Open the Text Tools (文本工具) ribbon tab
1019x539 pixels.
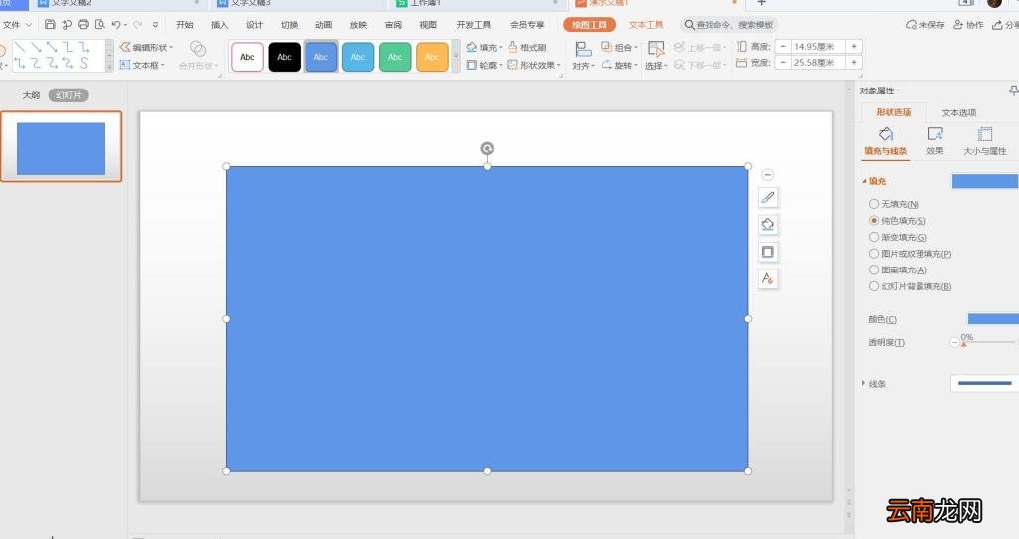coord(646,25)
